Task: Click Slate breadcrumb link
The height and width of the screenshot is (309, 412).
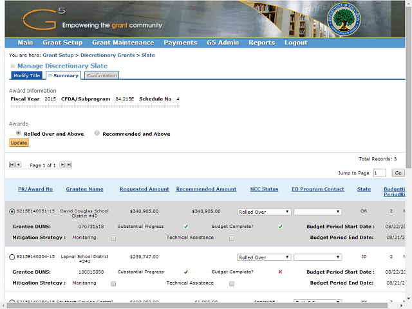Action: click(148, 55)
